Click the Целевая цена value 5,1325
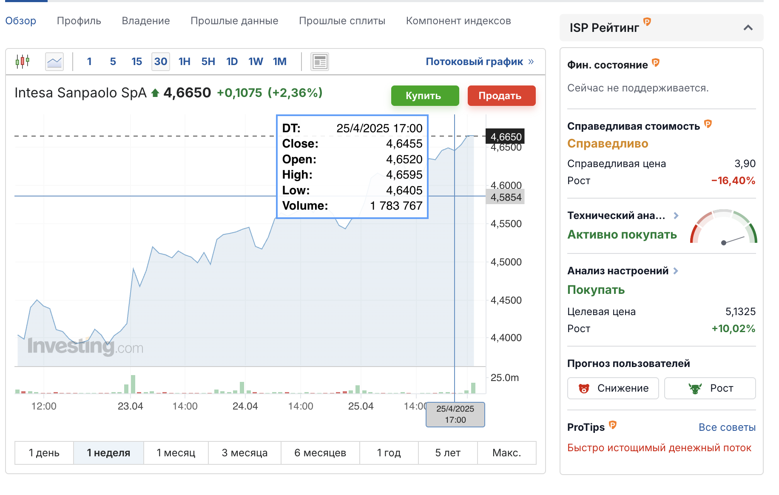This screenshot has height=495, width=779. click(x=740, y=312)
